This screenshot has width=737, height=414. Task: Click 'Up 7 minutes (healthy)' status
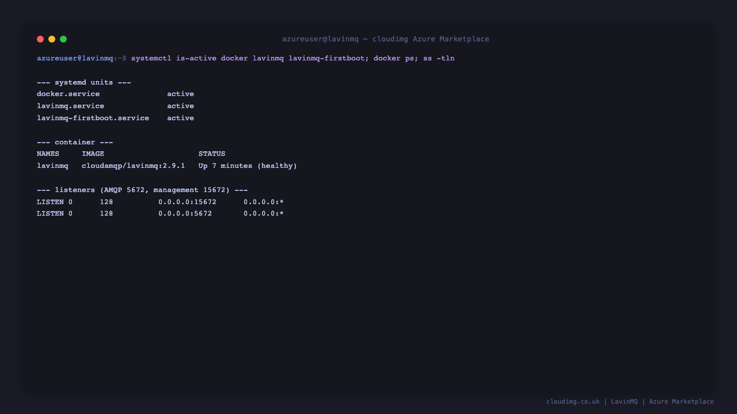(x=248, y=166)
